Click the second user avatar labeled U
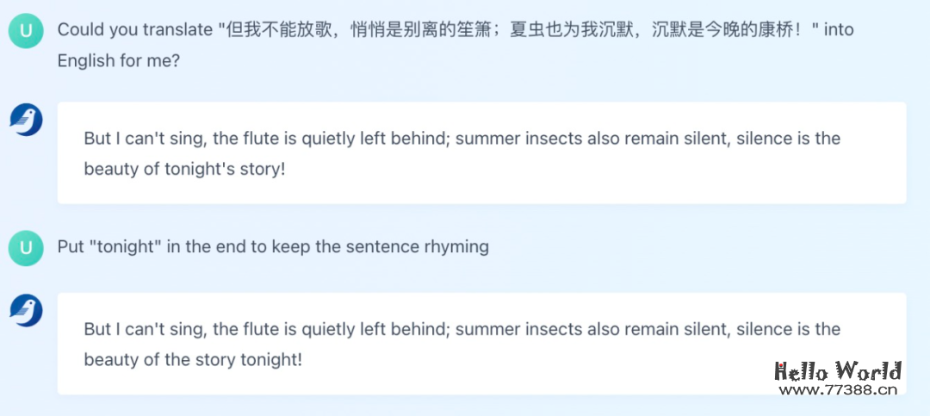The height and width of the screenshot is (416, 930). click(26, 249)
